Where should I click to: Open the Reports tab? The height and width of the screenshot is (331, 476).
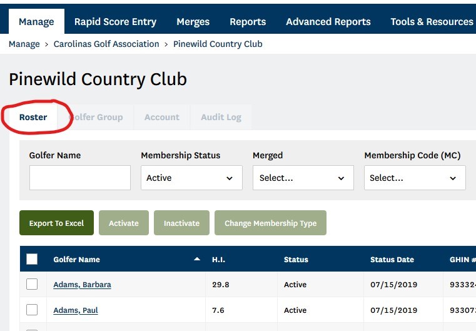(248, 21)
